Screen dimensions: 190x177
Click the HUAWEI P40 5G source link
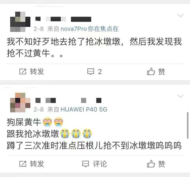tap(84, 110)
